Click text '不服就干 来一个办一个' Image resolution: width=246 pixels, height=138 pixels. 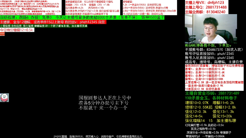tap(103, 108)
